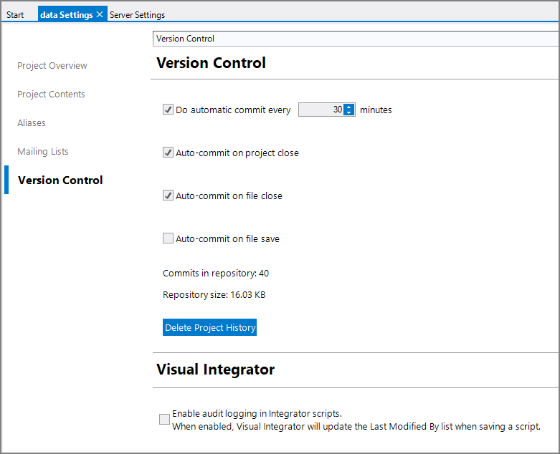Select Aliases in the sidebar
Viewport: 560px width, 454px height.
32,122
